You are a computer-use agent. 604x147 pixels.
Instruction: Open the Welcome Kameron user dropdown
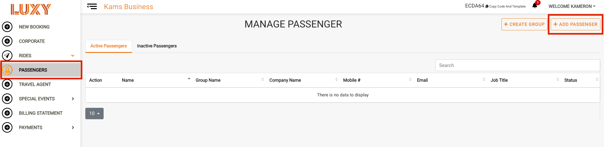click(572, 6)
